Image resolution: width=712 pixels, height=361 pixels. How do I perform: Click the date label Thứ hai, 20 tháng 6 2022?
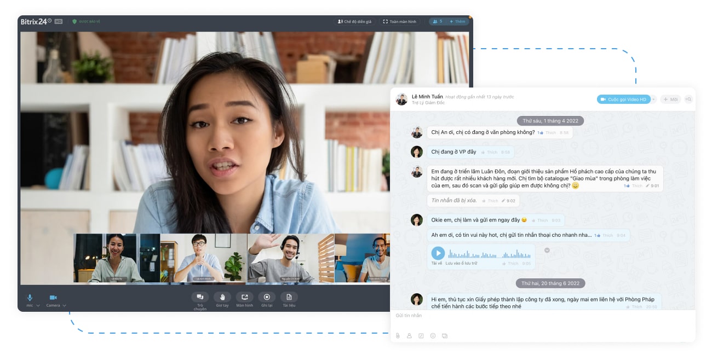coord(550,283)
